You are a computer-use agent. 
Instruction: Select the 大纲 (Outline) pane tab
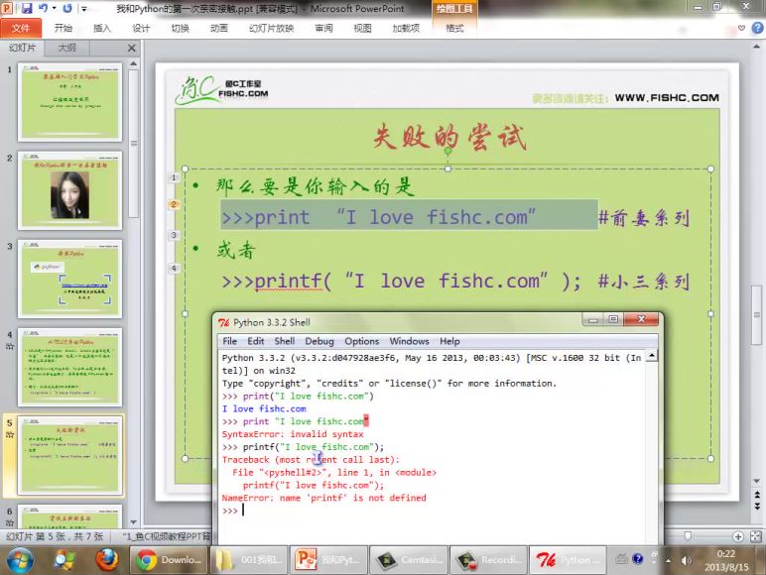tap(66, 48)
